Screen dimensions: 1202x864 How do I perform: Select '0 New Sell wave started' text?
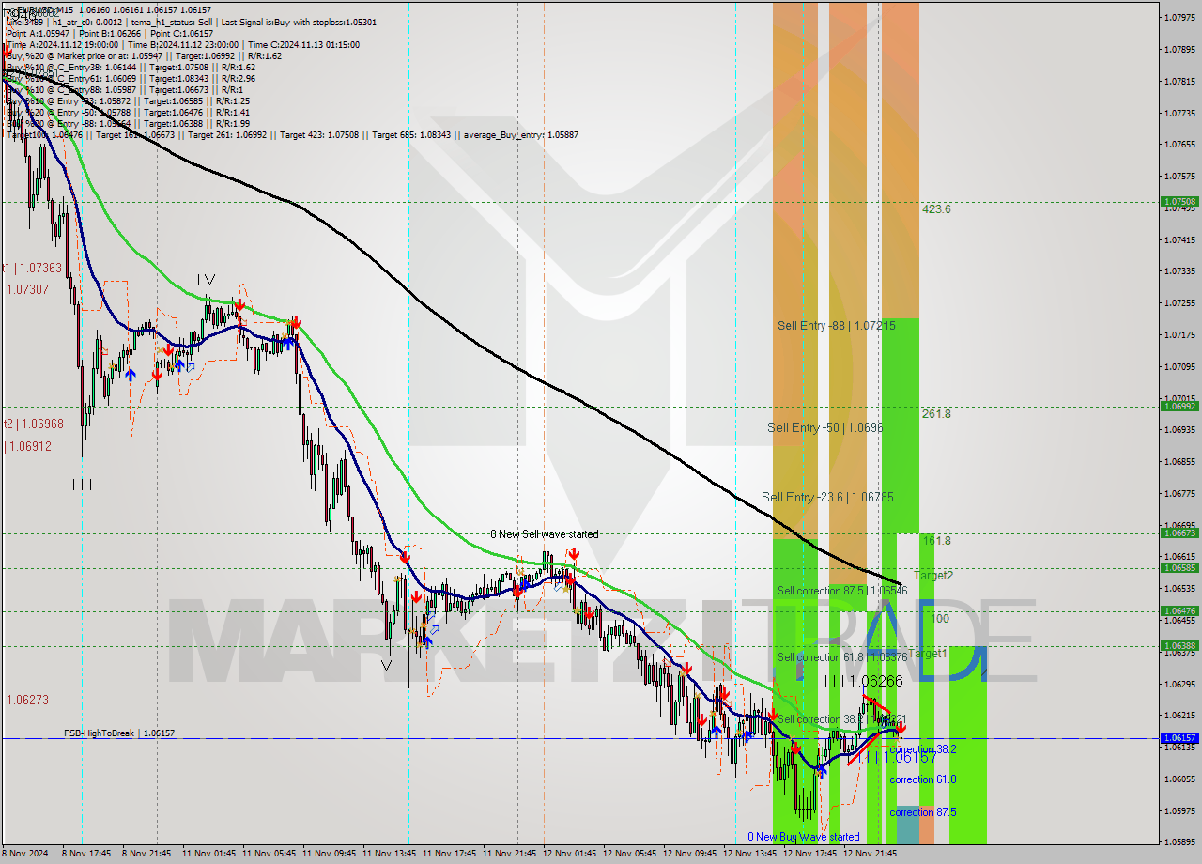click(544, 534)
